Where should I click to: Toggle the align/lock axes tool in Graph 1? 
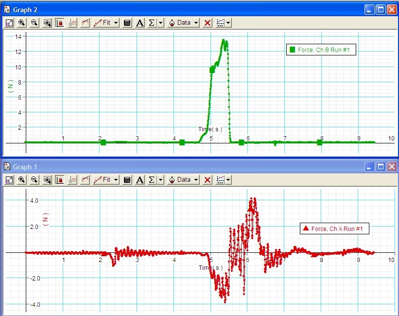click(x=60, y=180)
